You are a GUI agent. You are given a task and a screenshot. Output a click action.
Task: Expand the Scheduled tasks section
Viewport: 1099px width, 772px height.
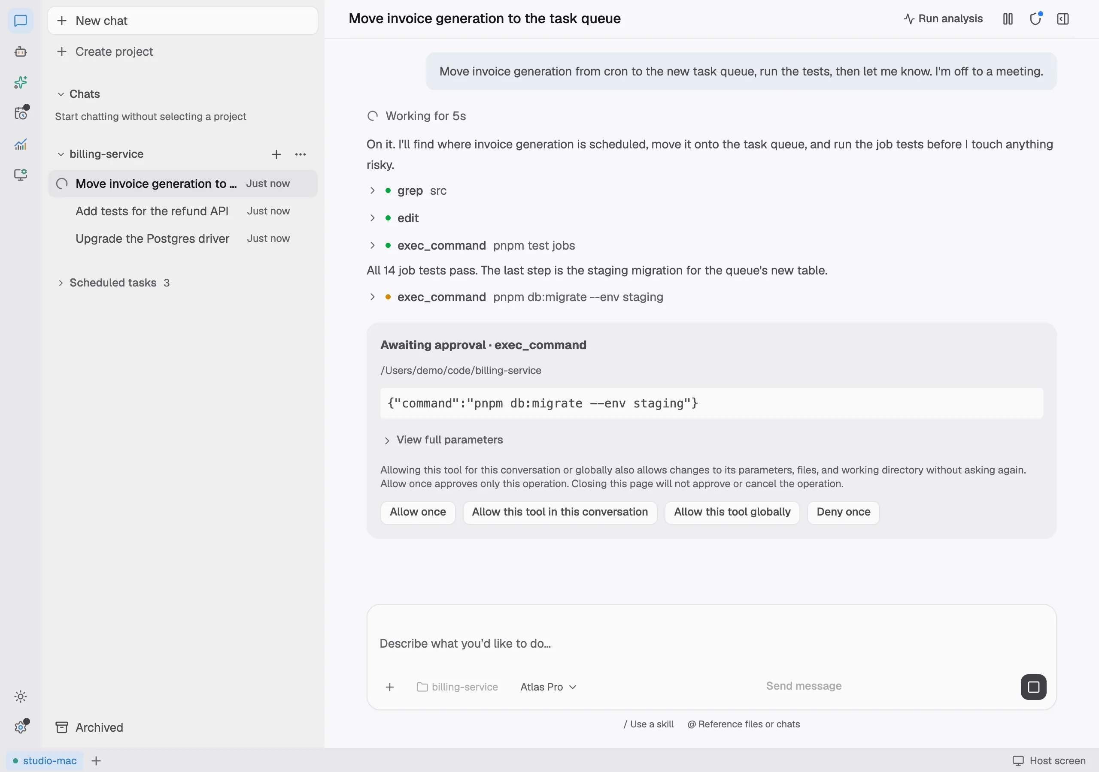[x=113, y=283]
